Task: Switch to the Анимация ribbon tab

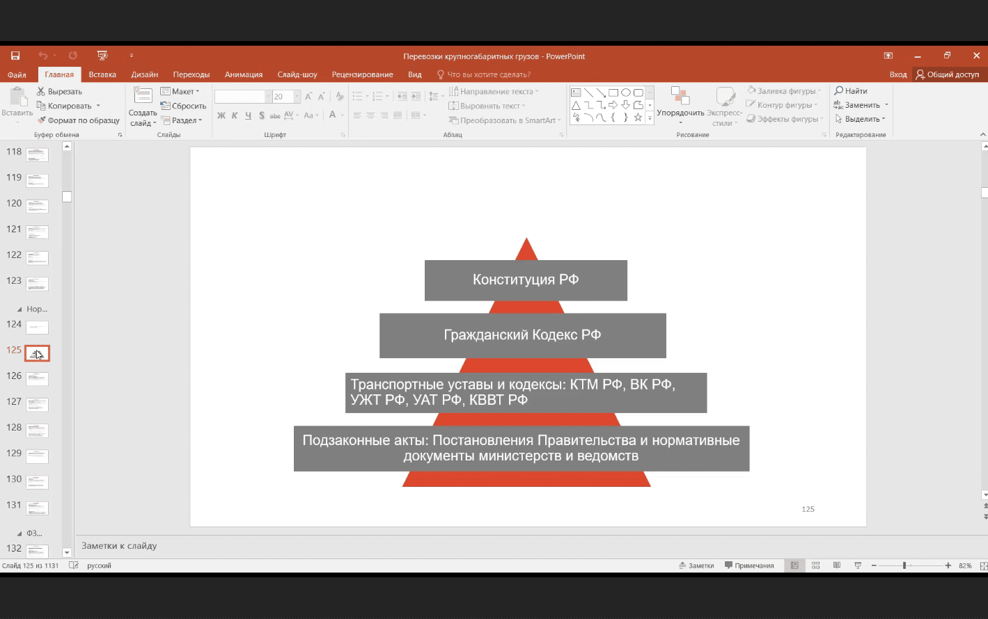Action: [243, 74]
